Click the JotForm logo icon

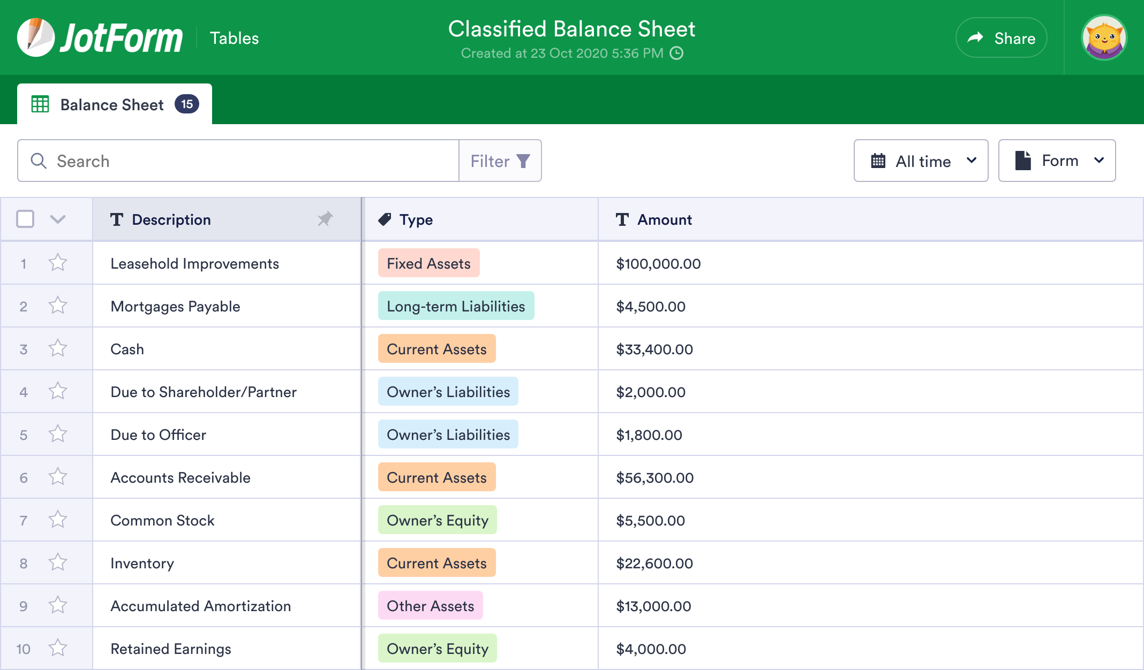coord(37,37)
